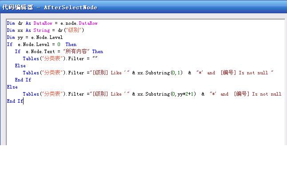Click the green 0 in first If condition
The image size is (287, 170).
[x=59, y=45]
